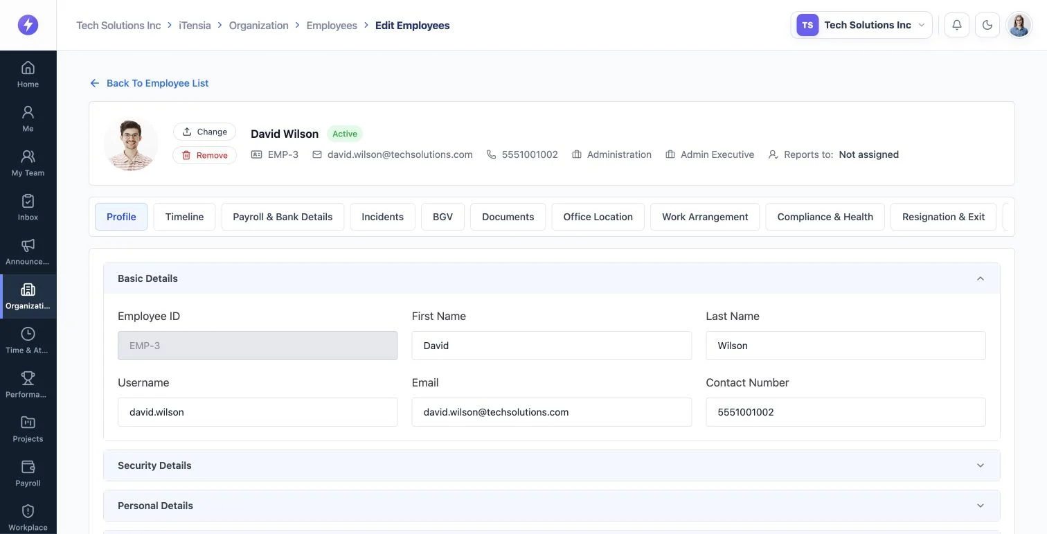Open the Work Arrangement tab
Image resolution: width=1047 pixels, height=534 pixels.
(x=705, y=217)
